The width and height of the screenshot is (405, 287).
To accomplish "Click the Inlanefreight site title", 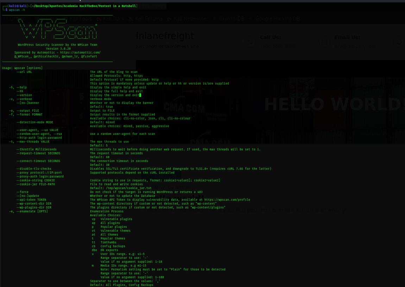I will (x=165, y=36).
